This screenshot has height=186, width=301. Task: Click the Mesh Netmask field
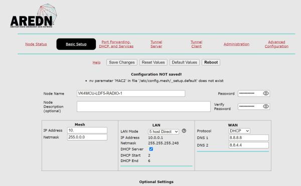(x=87, y=137)
